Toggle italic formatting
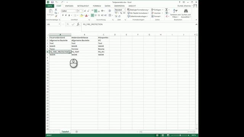Image resolution: width=244 pixels, height=137 pixels. point(66,15)
